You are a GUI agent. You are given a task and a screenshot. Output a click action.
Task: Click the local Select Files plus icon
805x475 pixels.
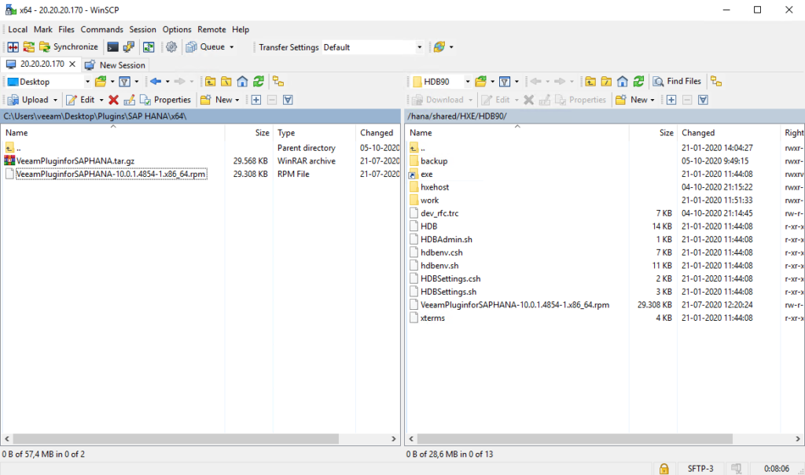256,100
